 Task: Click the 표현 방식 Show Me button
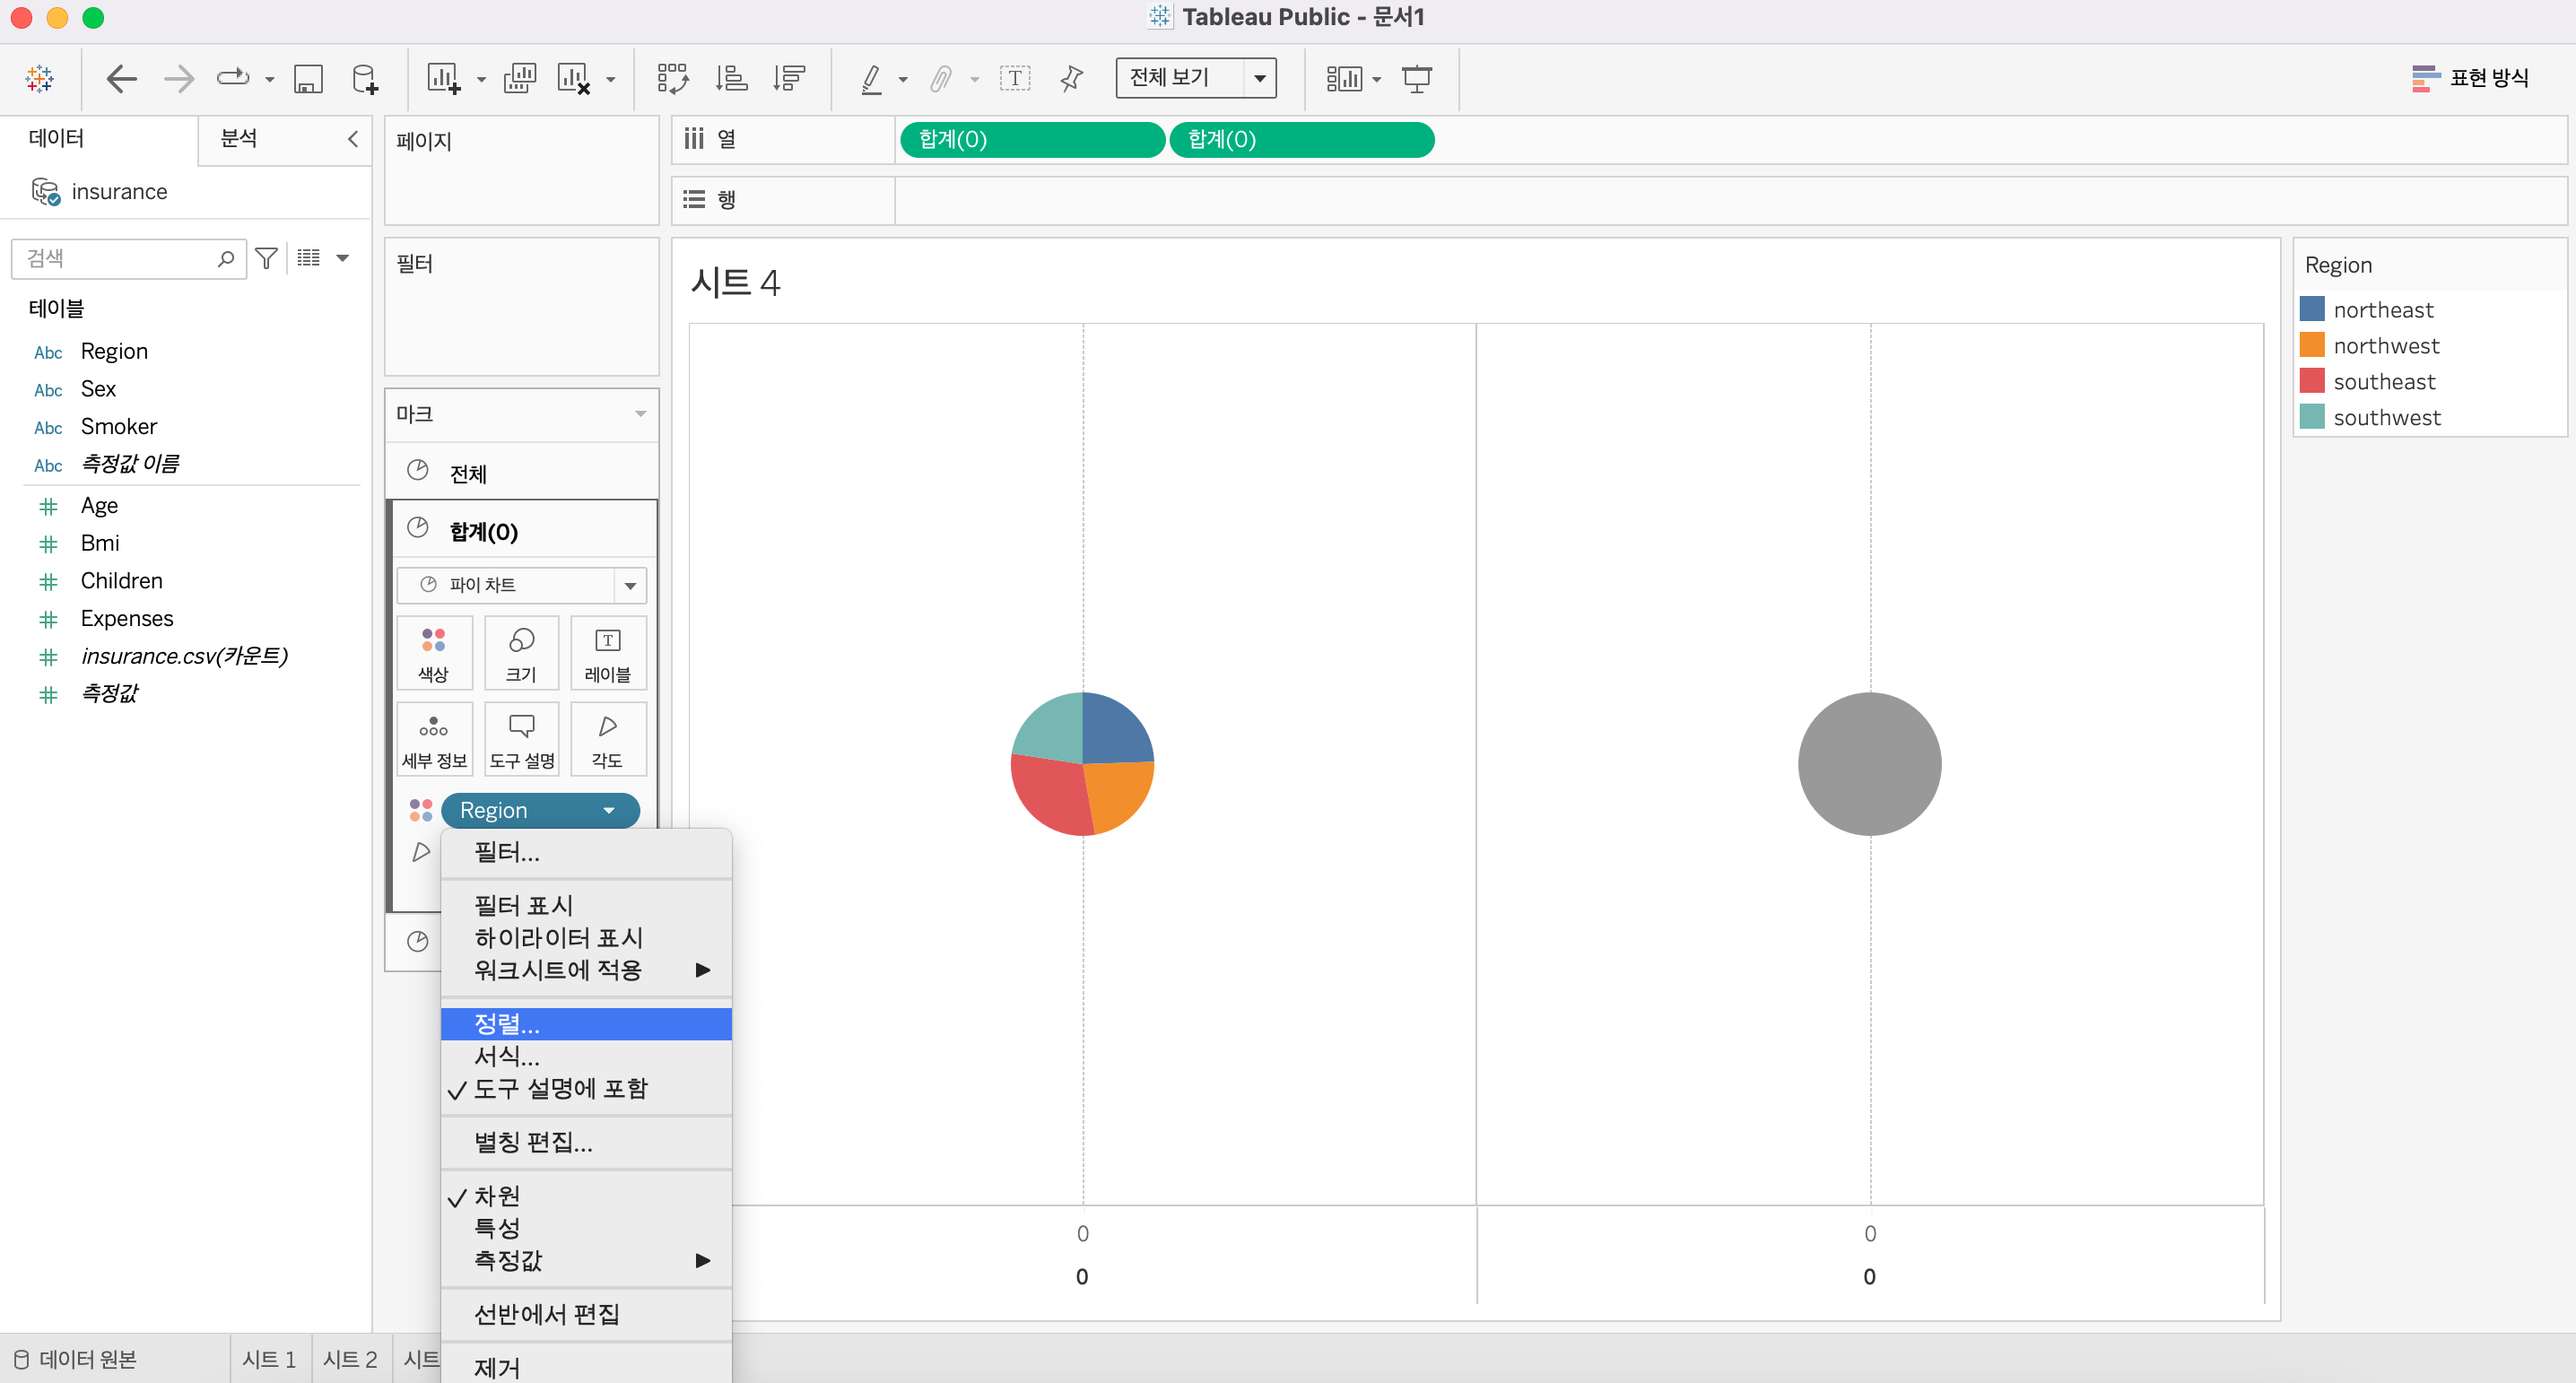point(2469,78)
